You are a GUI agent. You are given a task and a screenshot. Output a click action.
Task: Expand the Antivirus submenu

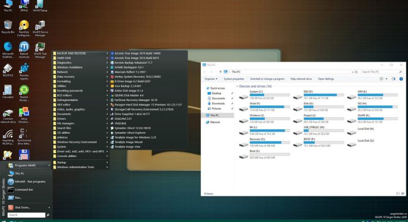80,138
